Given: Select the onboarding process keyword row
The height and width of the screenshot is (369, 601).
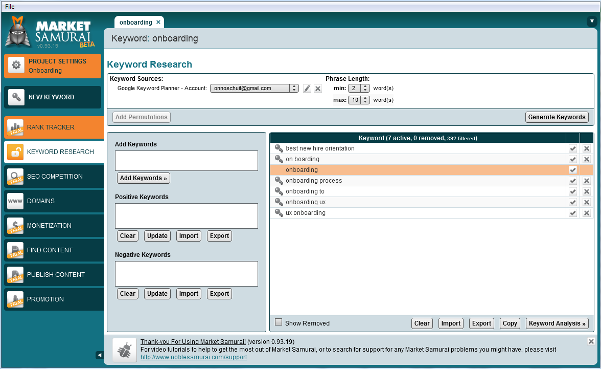Looking at the screenshot, I should [x=418, y=181].
